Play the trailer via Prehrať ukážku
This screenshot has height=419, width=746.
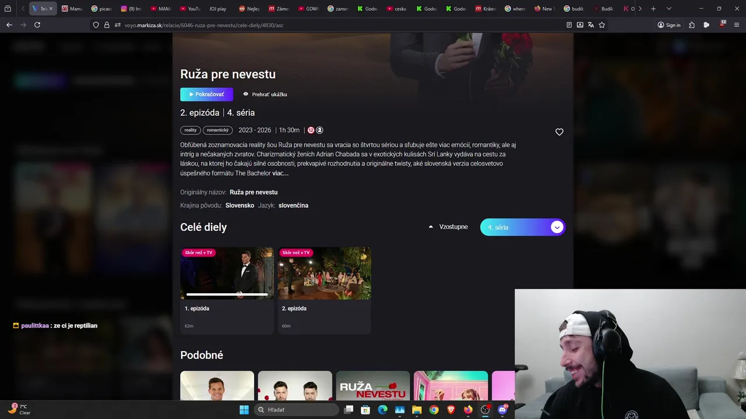(265, 94)
